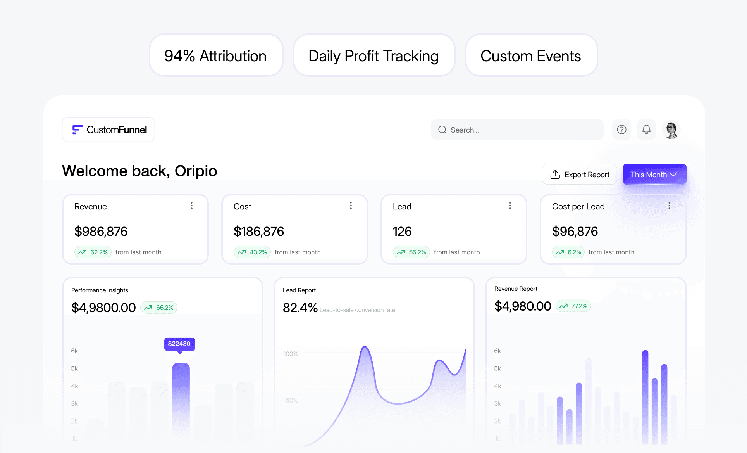Select the Daily Profit Tracking pill
Screen dimensions: 747x453
pos(373,56)
